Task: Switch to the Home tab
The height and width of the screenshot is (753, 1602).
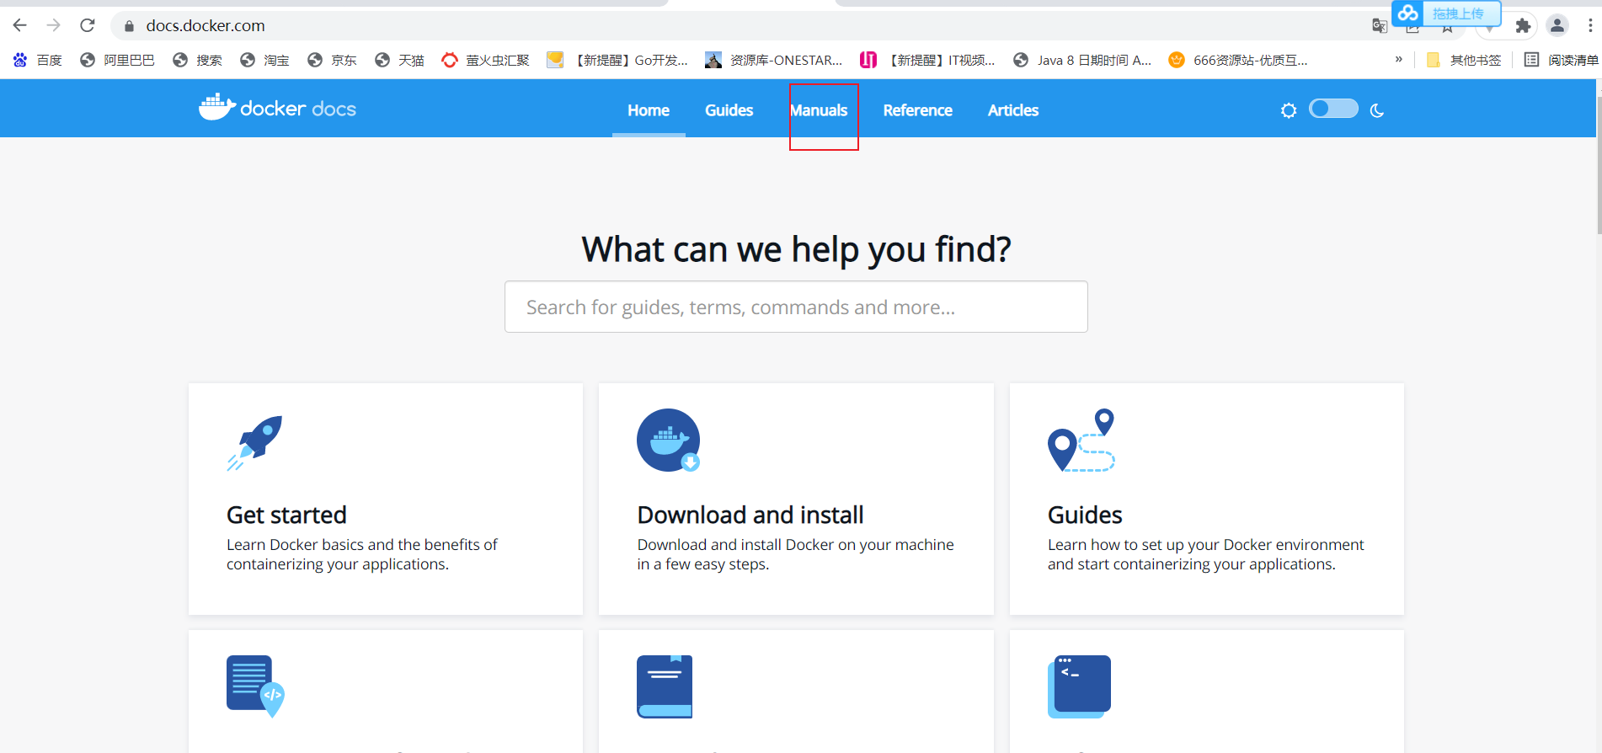Action: 649,110
